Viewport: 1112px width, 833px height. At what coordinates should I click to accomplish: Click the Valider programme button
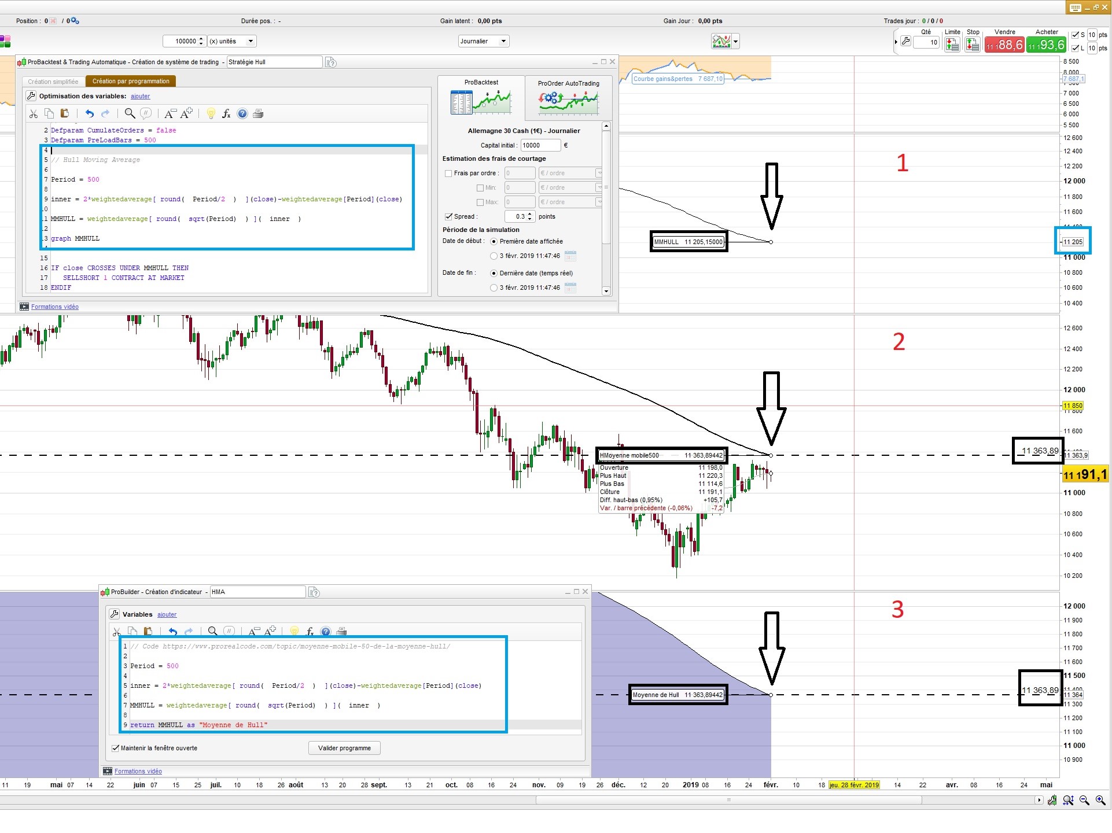344,748
